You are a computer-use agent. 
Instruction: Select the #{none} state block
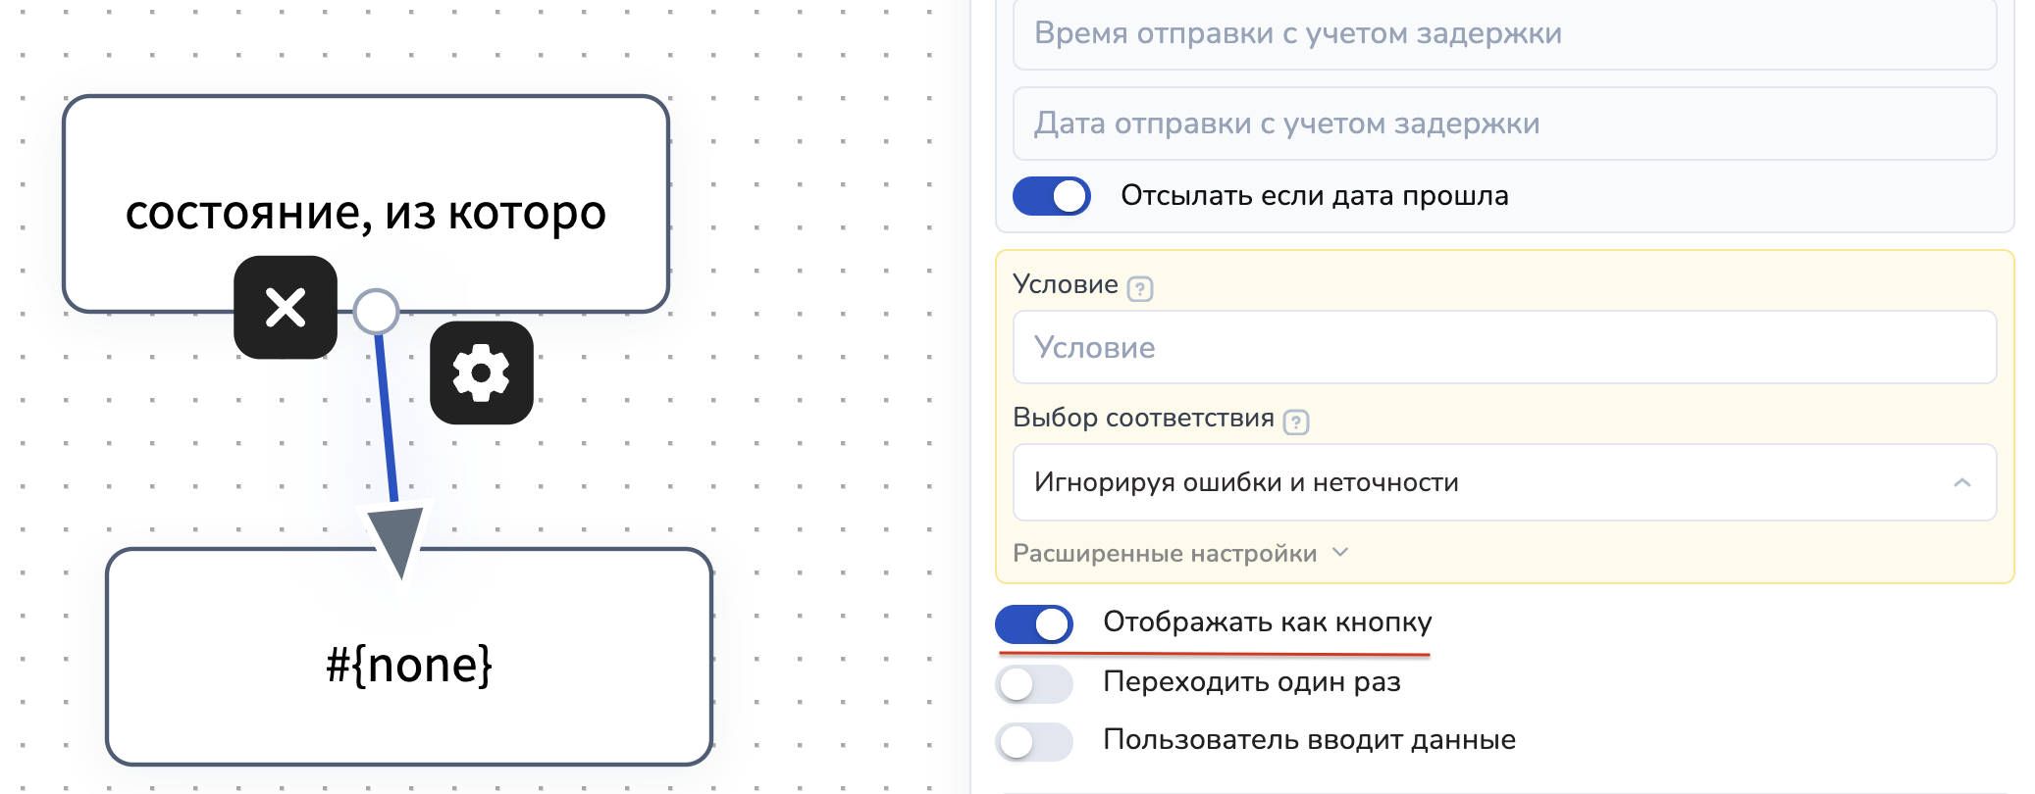[409, 686]
